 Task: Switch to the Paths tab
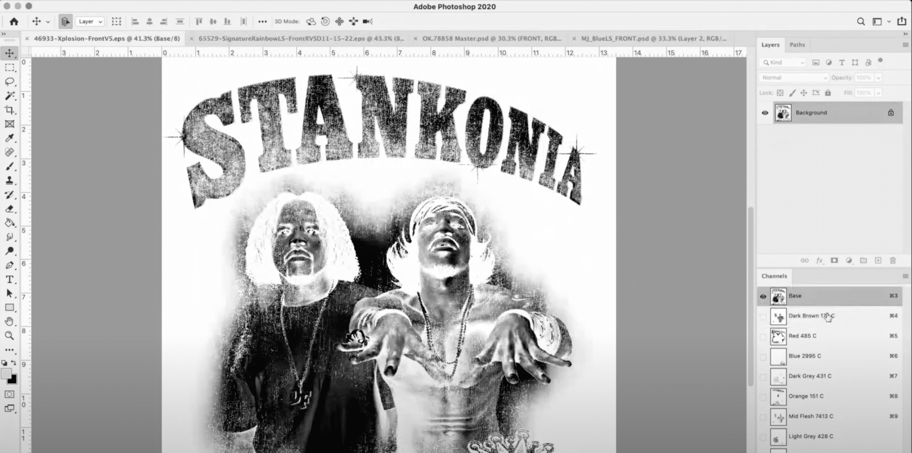pyautogui.click(x=797, y=45)
